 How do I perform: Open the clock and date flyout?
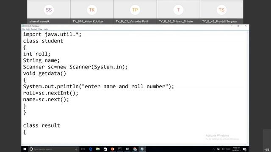[x=236, y=149]
